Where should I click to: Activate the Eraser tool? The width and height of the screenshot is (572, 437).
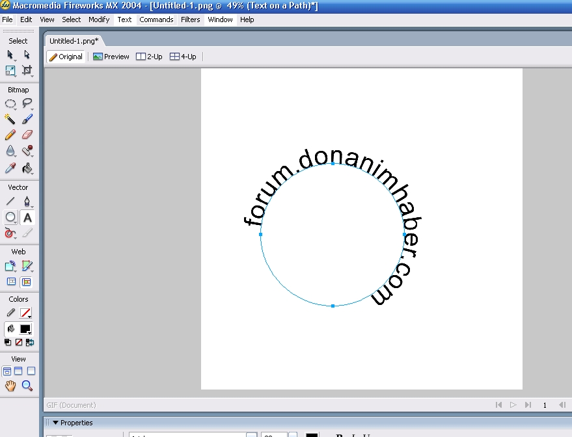click(27, 135)
